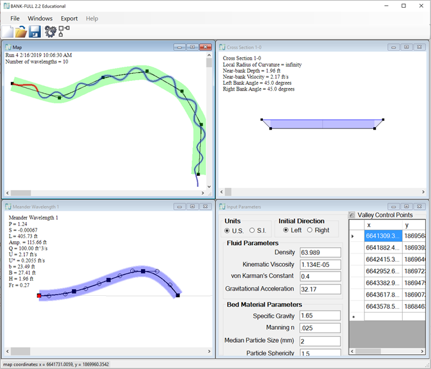Open settings via the gears icon

[x=50, y=31]
